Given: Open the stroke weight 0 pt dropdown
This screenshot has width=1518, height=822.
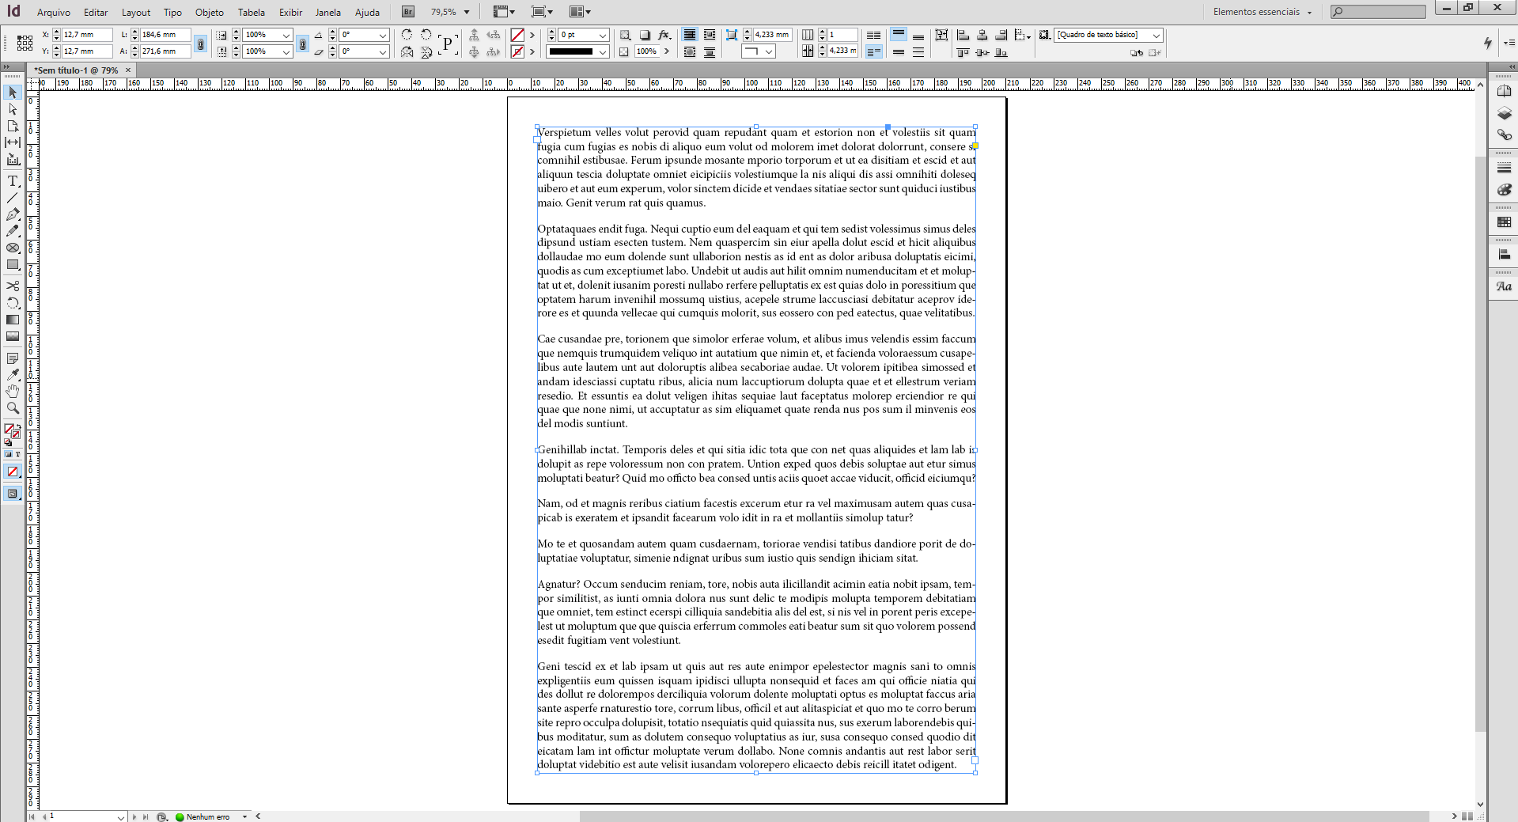Looking at the screenshot, I should (x=603, y=35).
